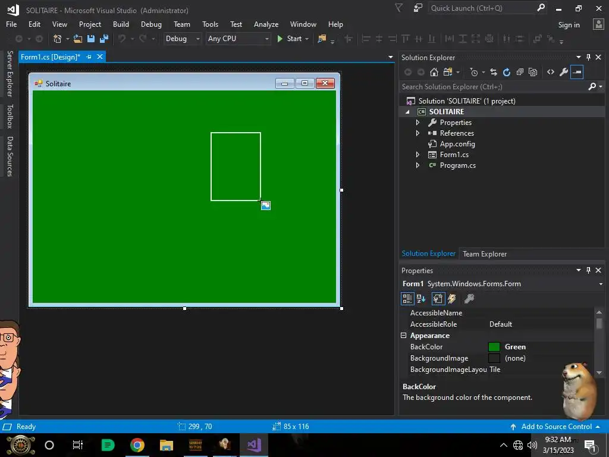Toggle Alphabetical sort in the Properties panel

point(421,299)
